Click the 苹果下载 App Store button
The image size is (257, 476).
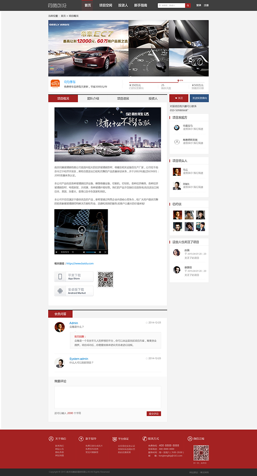pyautogui.click(x=74, y=277)
